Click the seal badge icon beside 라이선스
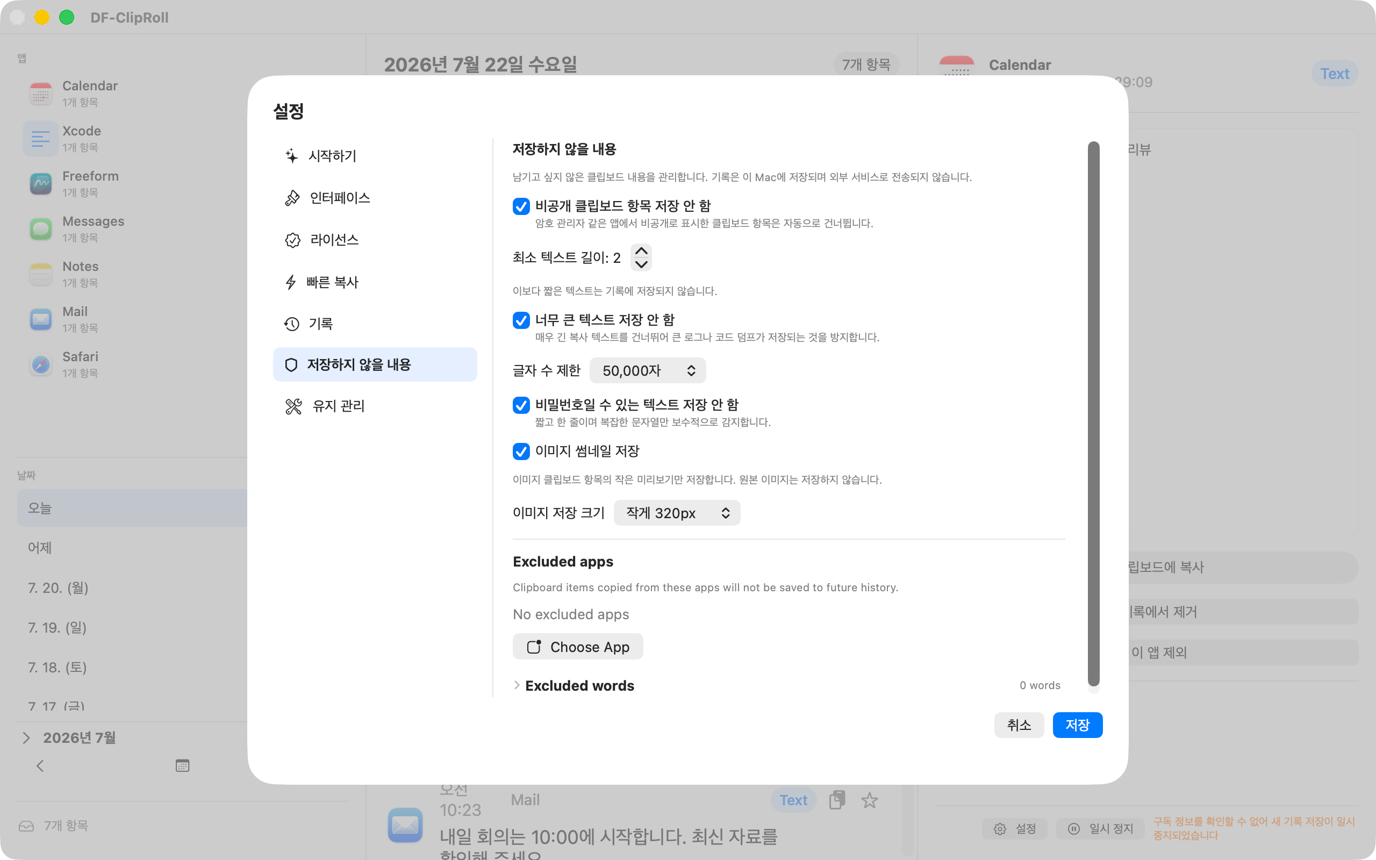1376x860 pixels. click(x=292, y=240)
